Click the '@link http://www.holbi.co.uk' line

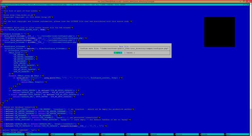coord(18,15)
